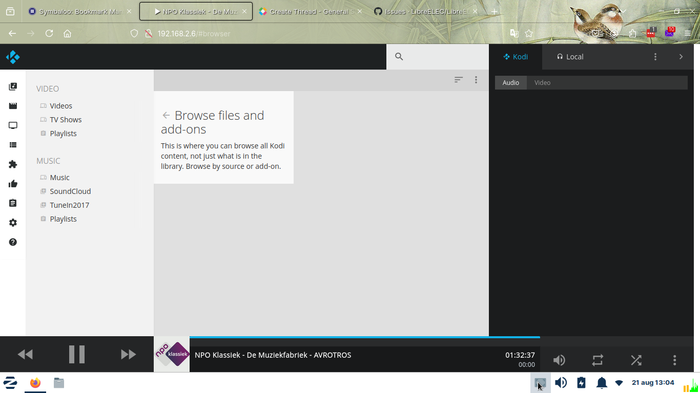
Task: Toggle shuffle mode in the player bar
Action: click(636, 360)
